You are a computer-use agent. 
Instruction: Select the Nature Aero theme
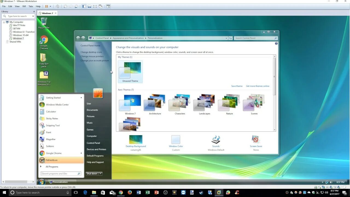tap(229, 104)
